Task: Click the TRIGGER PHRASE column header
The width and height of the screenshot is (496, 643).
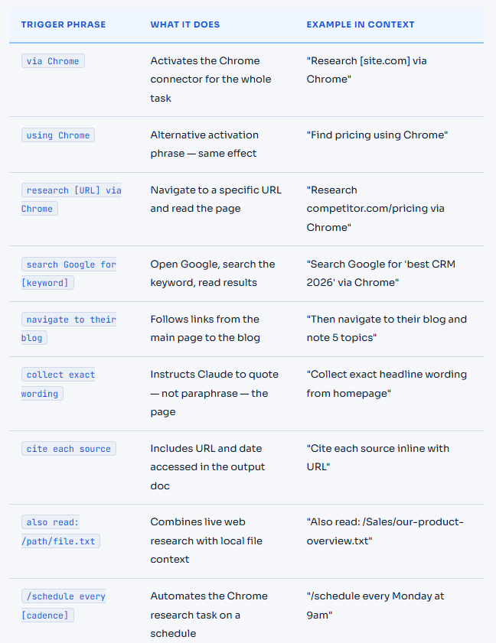Action: coord(64,24)
